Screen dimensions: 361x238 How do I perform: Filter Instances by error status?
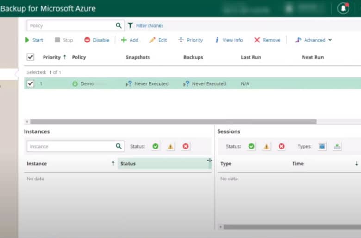pos(186,146)
